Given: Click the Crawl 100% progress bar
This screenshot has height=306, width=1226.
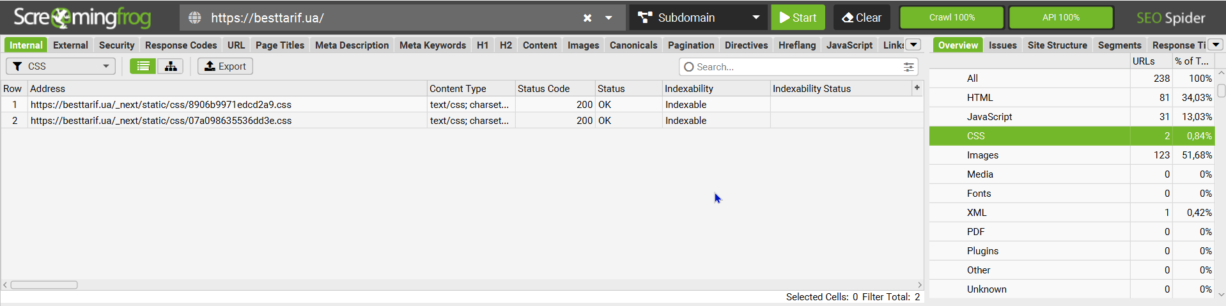Looking at the screenshot, I should point(952,18).
